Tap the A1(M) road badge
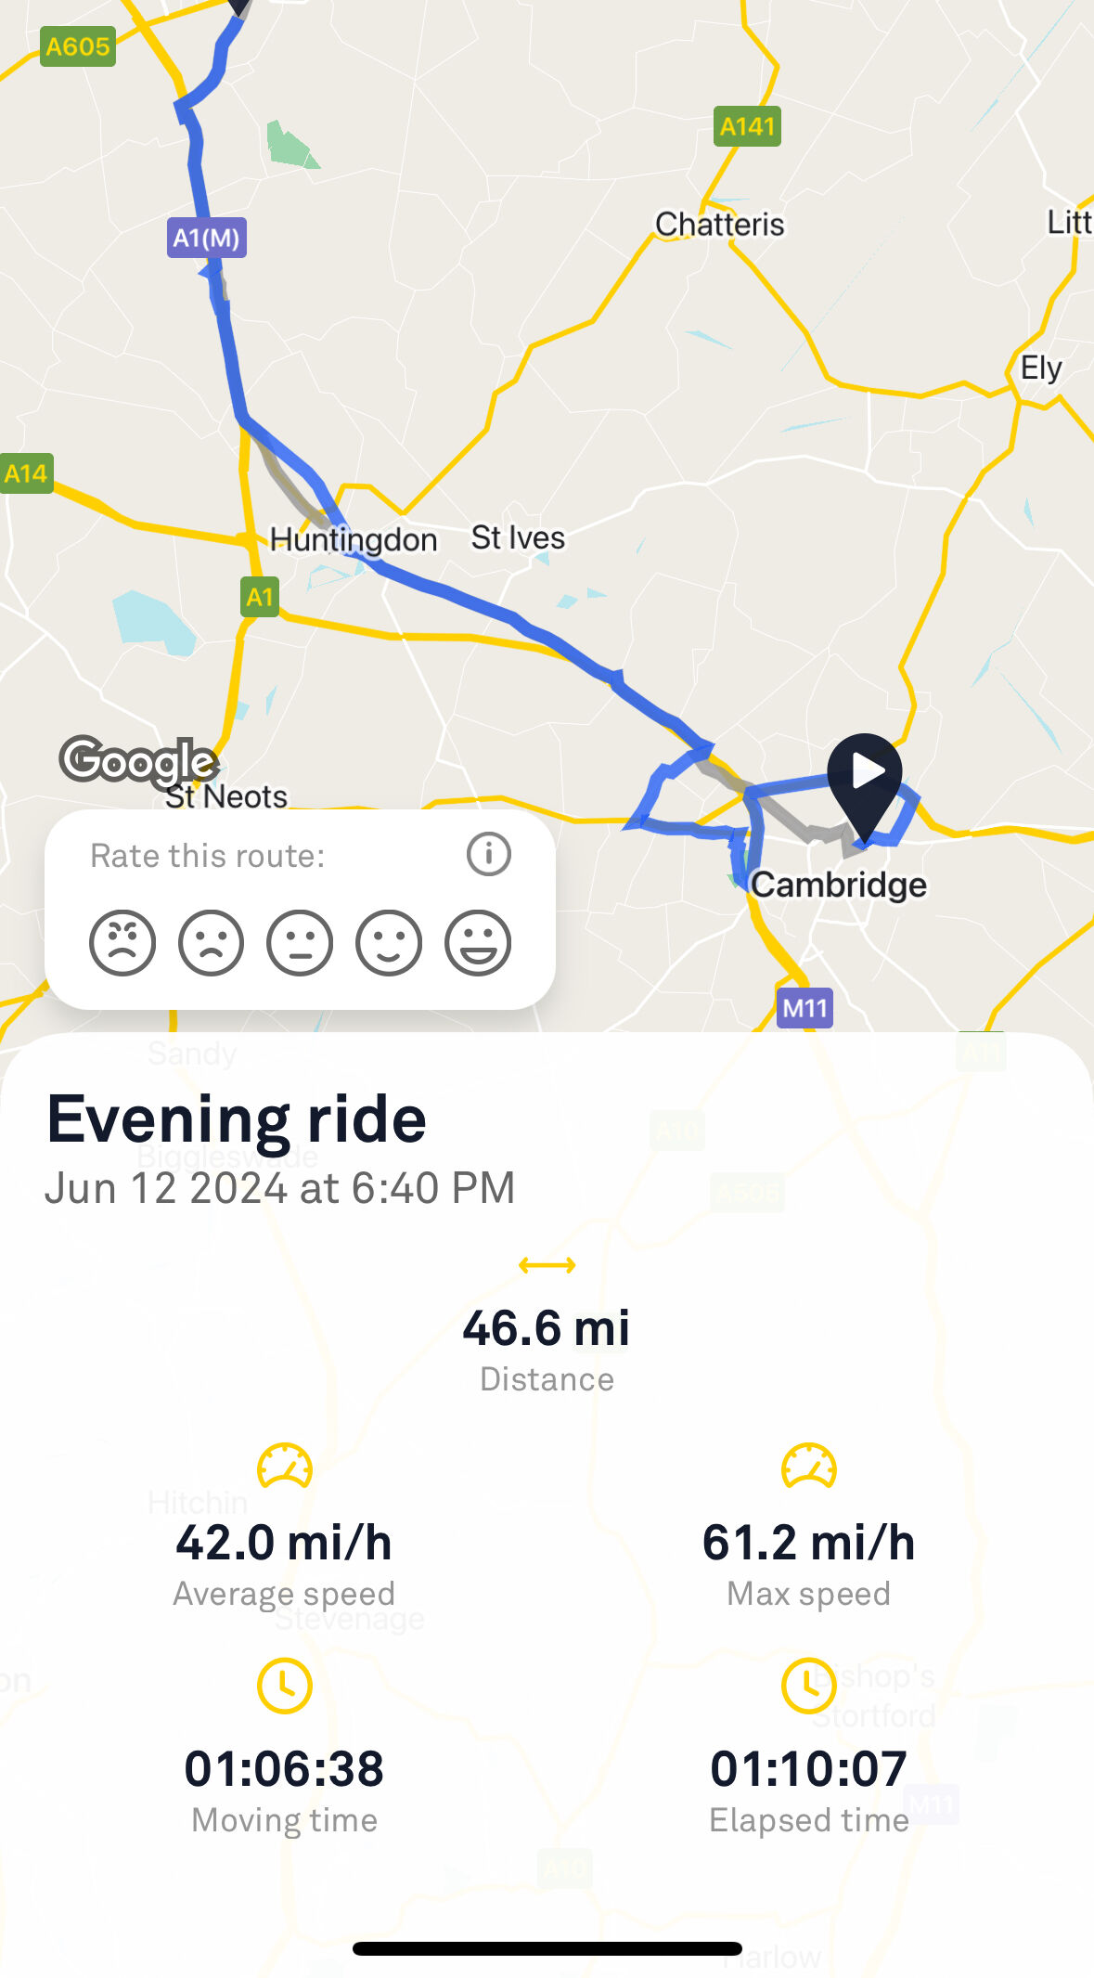This screenshot has height=1978, width=1094. click(x=207, y=238)
